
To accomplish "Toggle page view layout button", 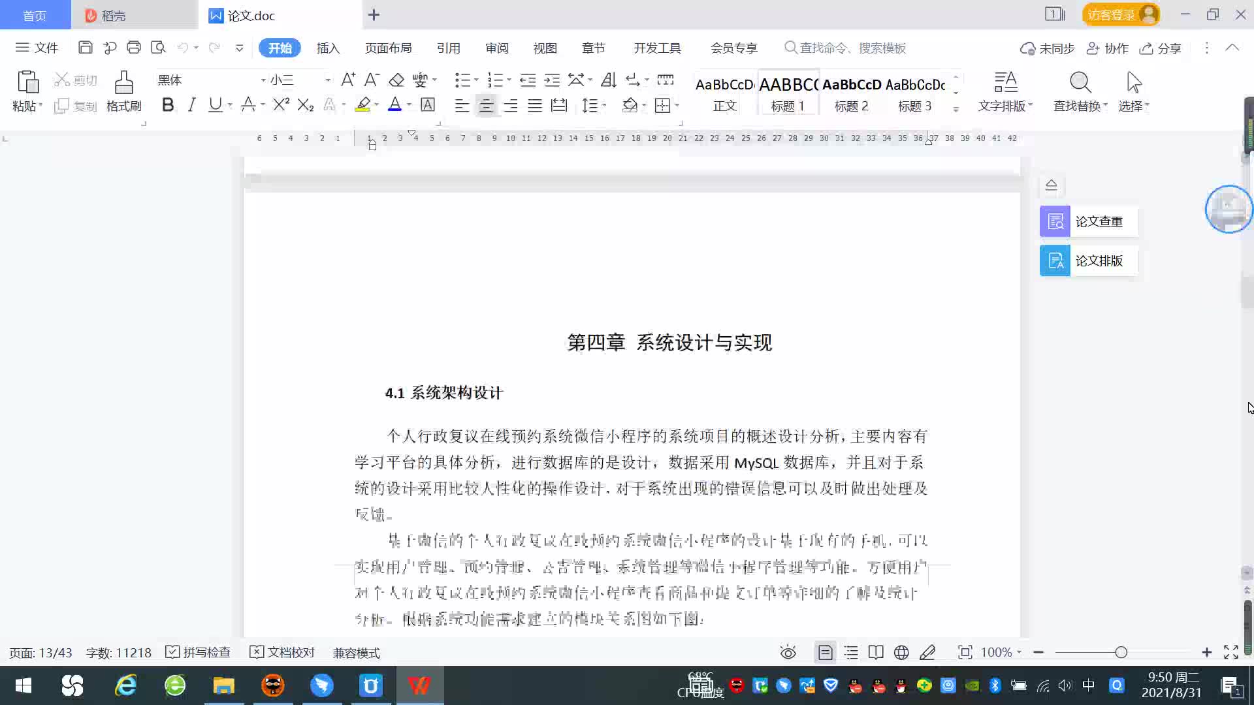I will (825, 652).
